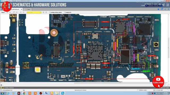This screenshot has height=95, width=170.
Task: Click search magnifier inside yellow field
Action: (x=41, y=12)
